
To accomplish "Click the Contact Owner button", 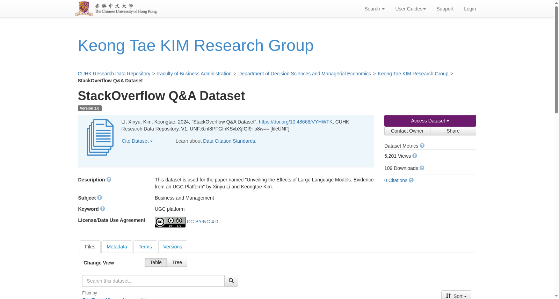I will [407, 131].
